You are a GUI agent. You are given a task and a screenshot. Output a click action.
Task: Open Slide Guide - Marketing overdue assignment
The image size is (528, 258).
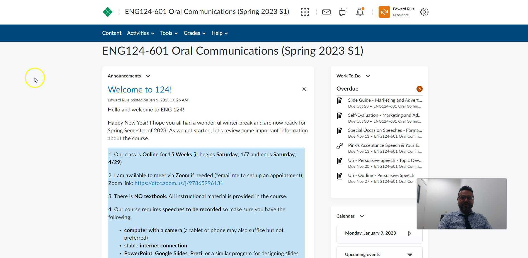[385, 100]
